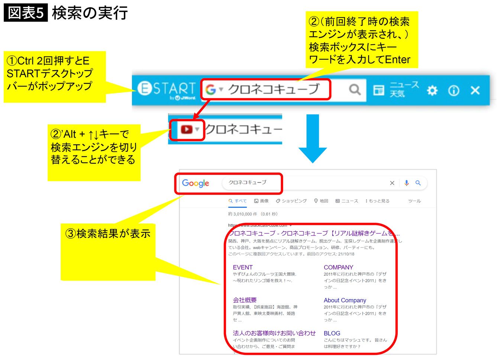Clear the Google search box text

(392, 183)
